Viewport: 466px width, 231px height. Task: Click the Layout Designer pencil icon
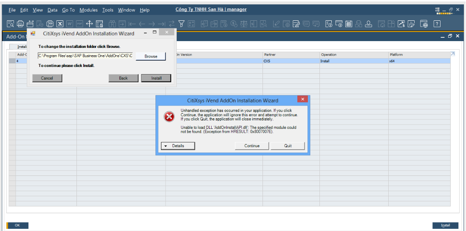277,24
